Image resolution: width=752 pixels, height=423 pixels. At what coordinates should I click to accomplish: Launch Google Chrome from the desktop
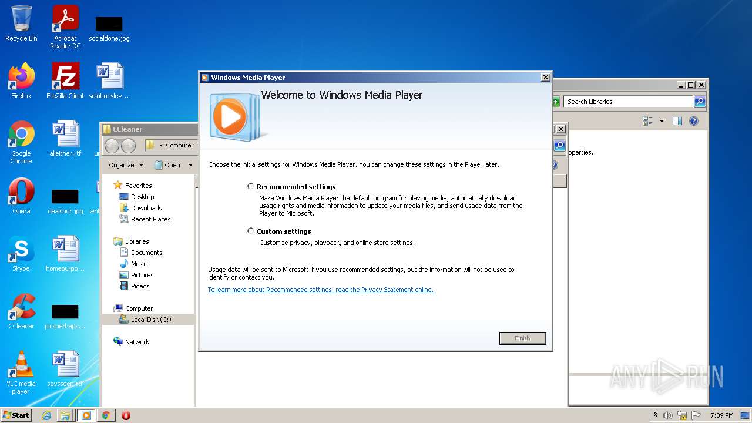pyautogui.click(x=21, y=142)
